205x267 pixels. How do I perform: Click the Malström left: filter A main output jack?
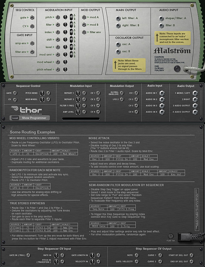(x=118, y=18)
